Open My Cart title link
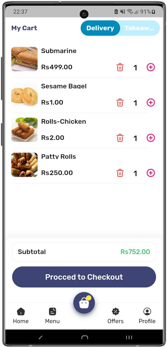This screenshot has height=348, width=167. pyautogui.click(x=24, y=28)
